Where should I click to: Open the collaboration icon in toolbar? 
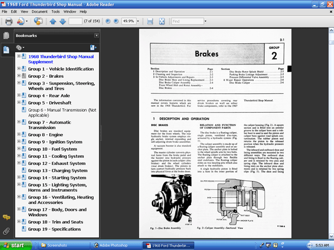click(21, 21)
